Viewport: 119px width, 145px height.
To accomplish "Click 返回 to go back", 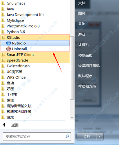I will [15, 125].
